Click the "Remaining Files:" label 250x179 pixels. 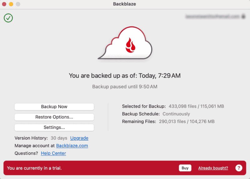139,122
